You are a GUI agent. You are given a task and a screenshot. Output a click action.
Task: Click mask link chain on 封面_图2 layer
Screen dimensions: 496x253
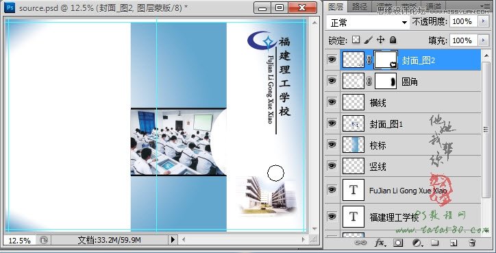pos(369,60)
